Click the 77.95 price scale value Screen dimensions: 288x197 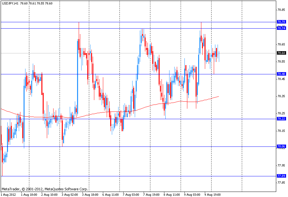tap(281, 166)
